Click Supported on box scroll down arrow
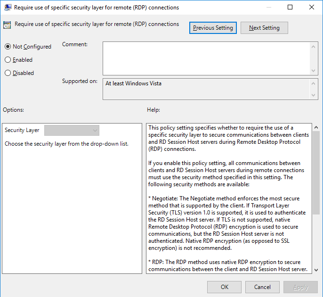Viewport: 323px width, 297px height. pos(314,95)
